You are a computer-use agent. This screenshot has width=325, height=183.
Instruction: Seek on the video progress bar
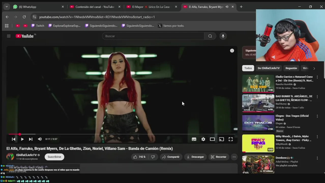(122, 134)
